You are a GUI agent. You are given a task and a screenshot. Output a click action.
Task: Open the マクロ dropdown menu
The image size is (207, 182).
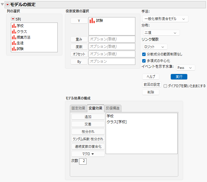(x=88, y=154)
